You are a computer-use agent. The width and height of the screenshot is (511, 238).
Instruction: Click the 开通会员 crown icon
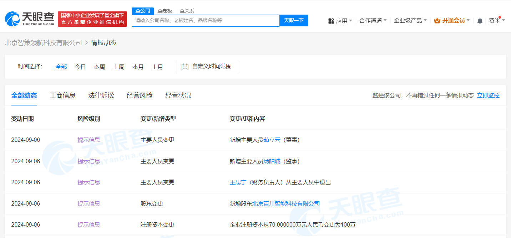coord(437,21)
